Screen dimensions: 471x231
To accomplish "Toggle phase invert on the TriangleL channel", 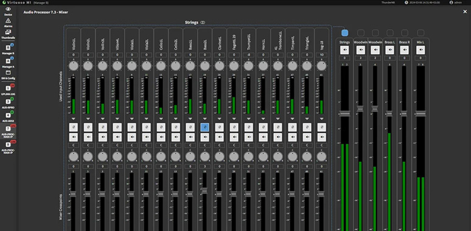I will pyautogui.click(x=307, y=127).
